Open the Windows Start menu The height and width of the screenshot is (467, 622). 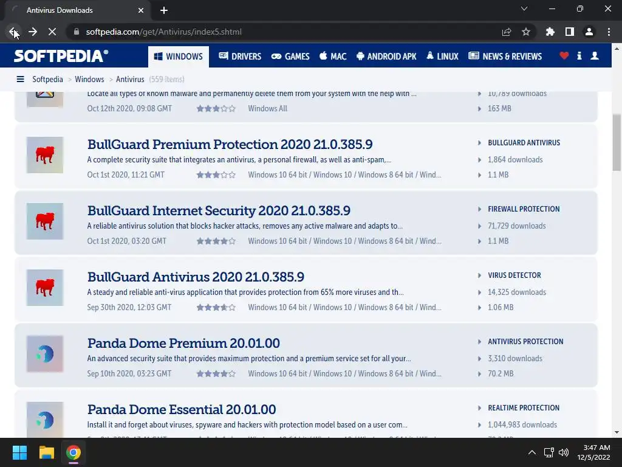coord(19,452)
